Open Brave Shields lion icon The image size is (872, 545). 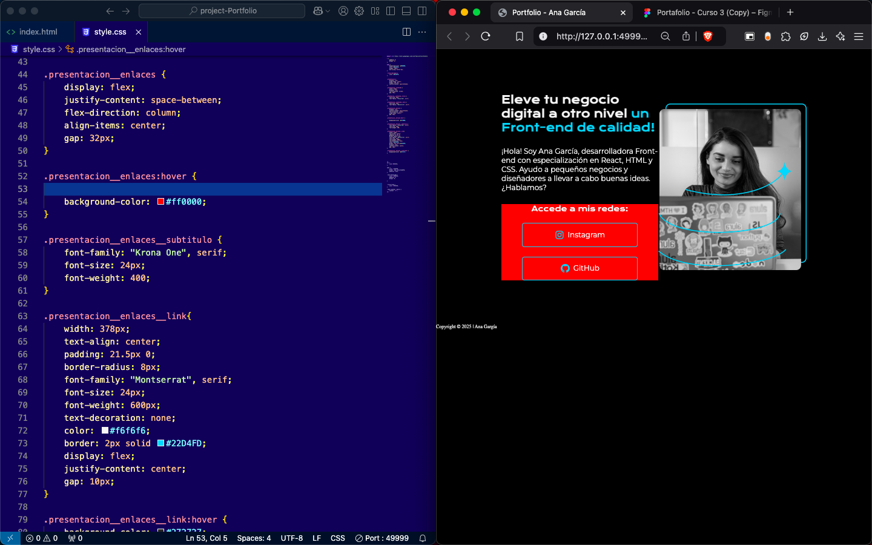(x=707, y=36)
